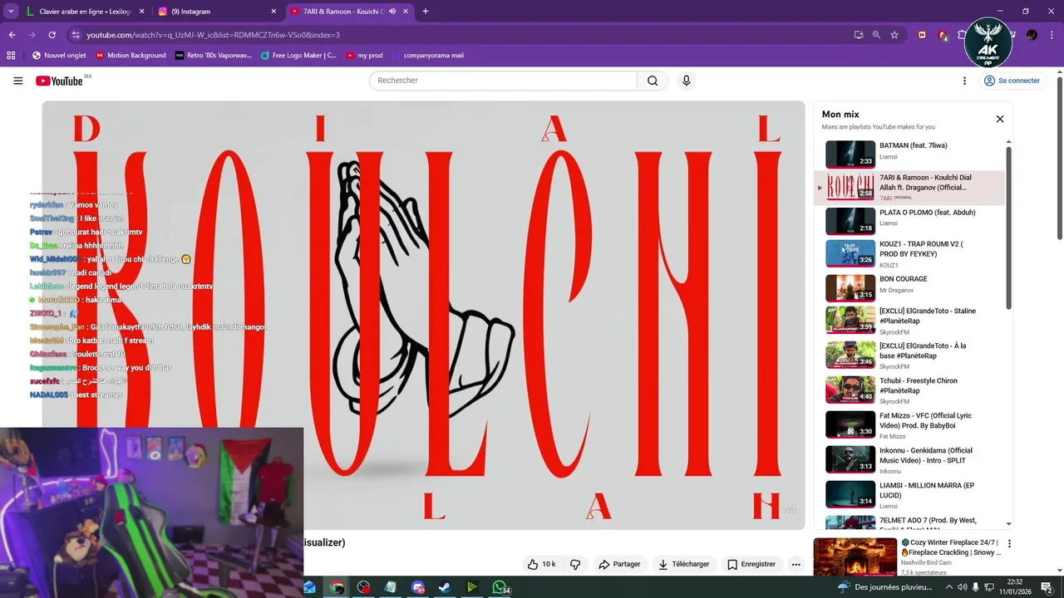Click the Télécharger download button
The width and height of the screenshot is (1064, 598).
684,564
